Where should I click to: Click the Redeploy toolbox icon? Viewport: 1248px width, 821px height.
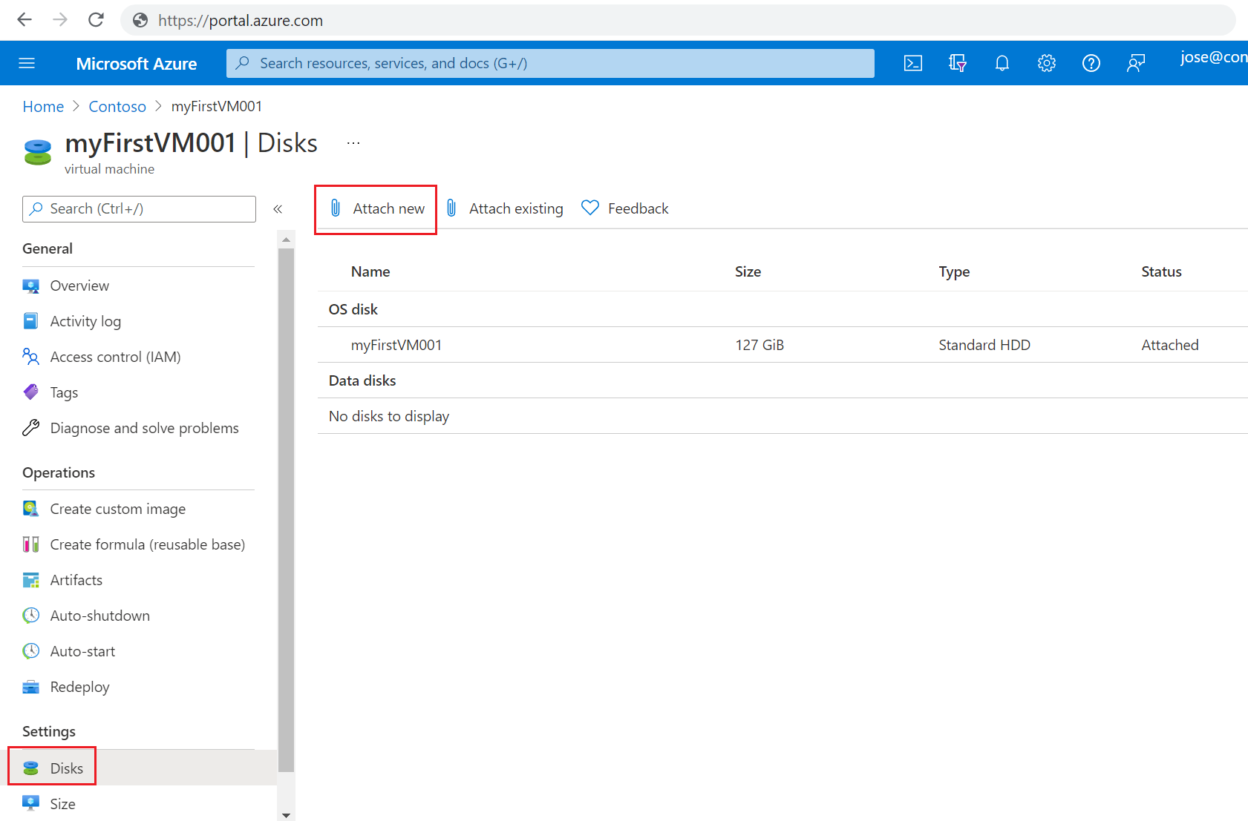point(30,687)
